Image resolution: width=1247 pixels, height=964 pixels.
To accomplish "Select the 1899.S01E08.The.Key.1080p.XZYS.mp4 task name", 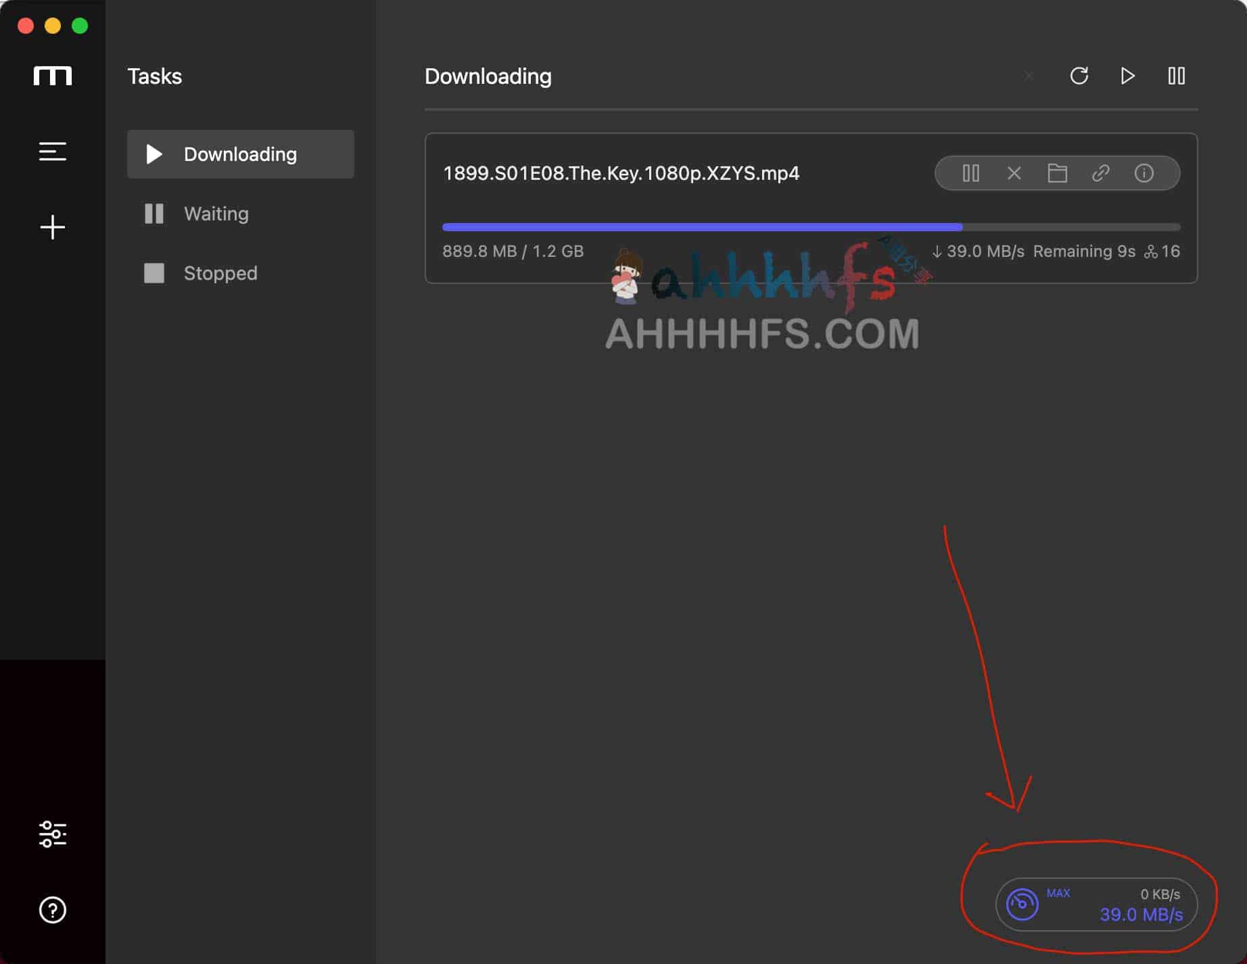I will [x=621, y=174].
